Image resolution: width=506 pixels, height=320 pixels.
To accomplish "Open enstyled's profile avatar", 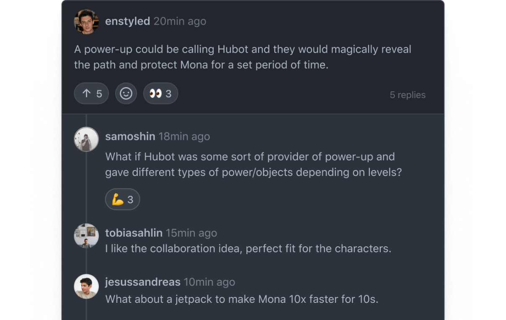I will click(x=86, y=22).
